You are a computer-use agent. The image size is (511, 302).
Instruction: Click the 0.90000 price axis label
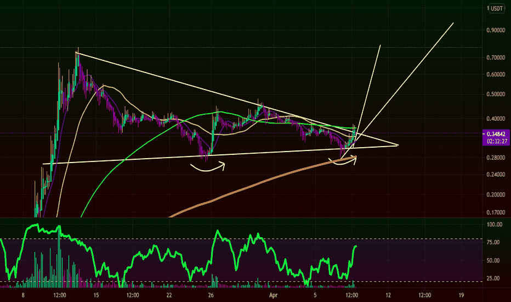(496, 30)
